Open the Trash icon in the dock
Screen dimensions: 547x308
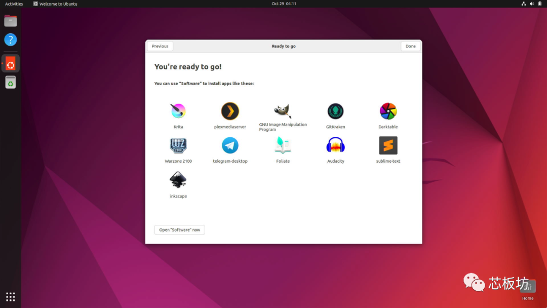point(11,83)
